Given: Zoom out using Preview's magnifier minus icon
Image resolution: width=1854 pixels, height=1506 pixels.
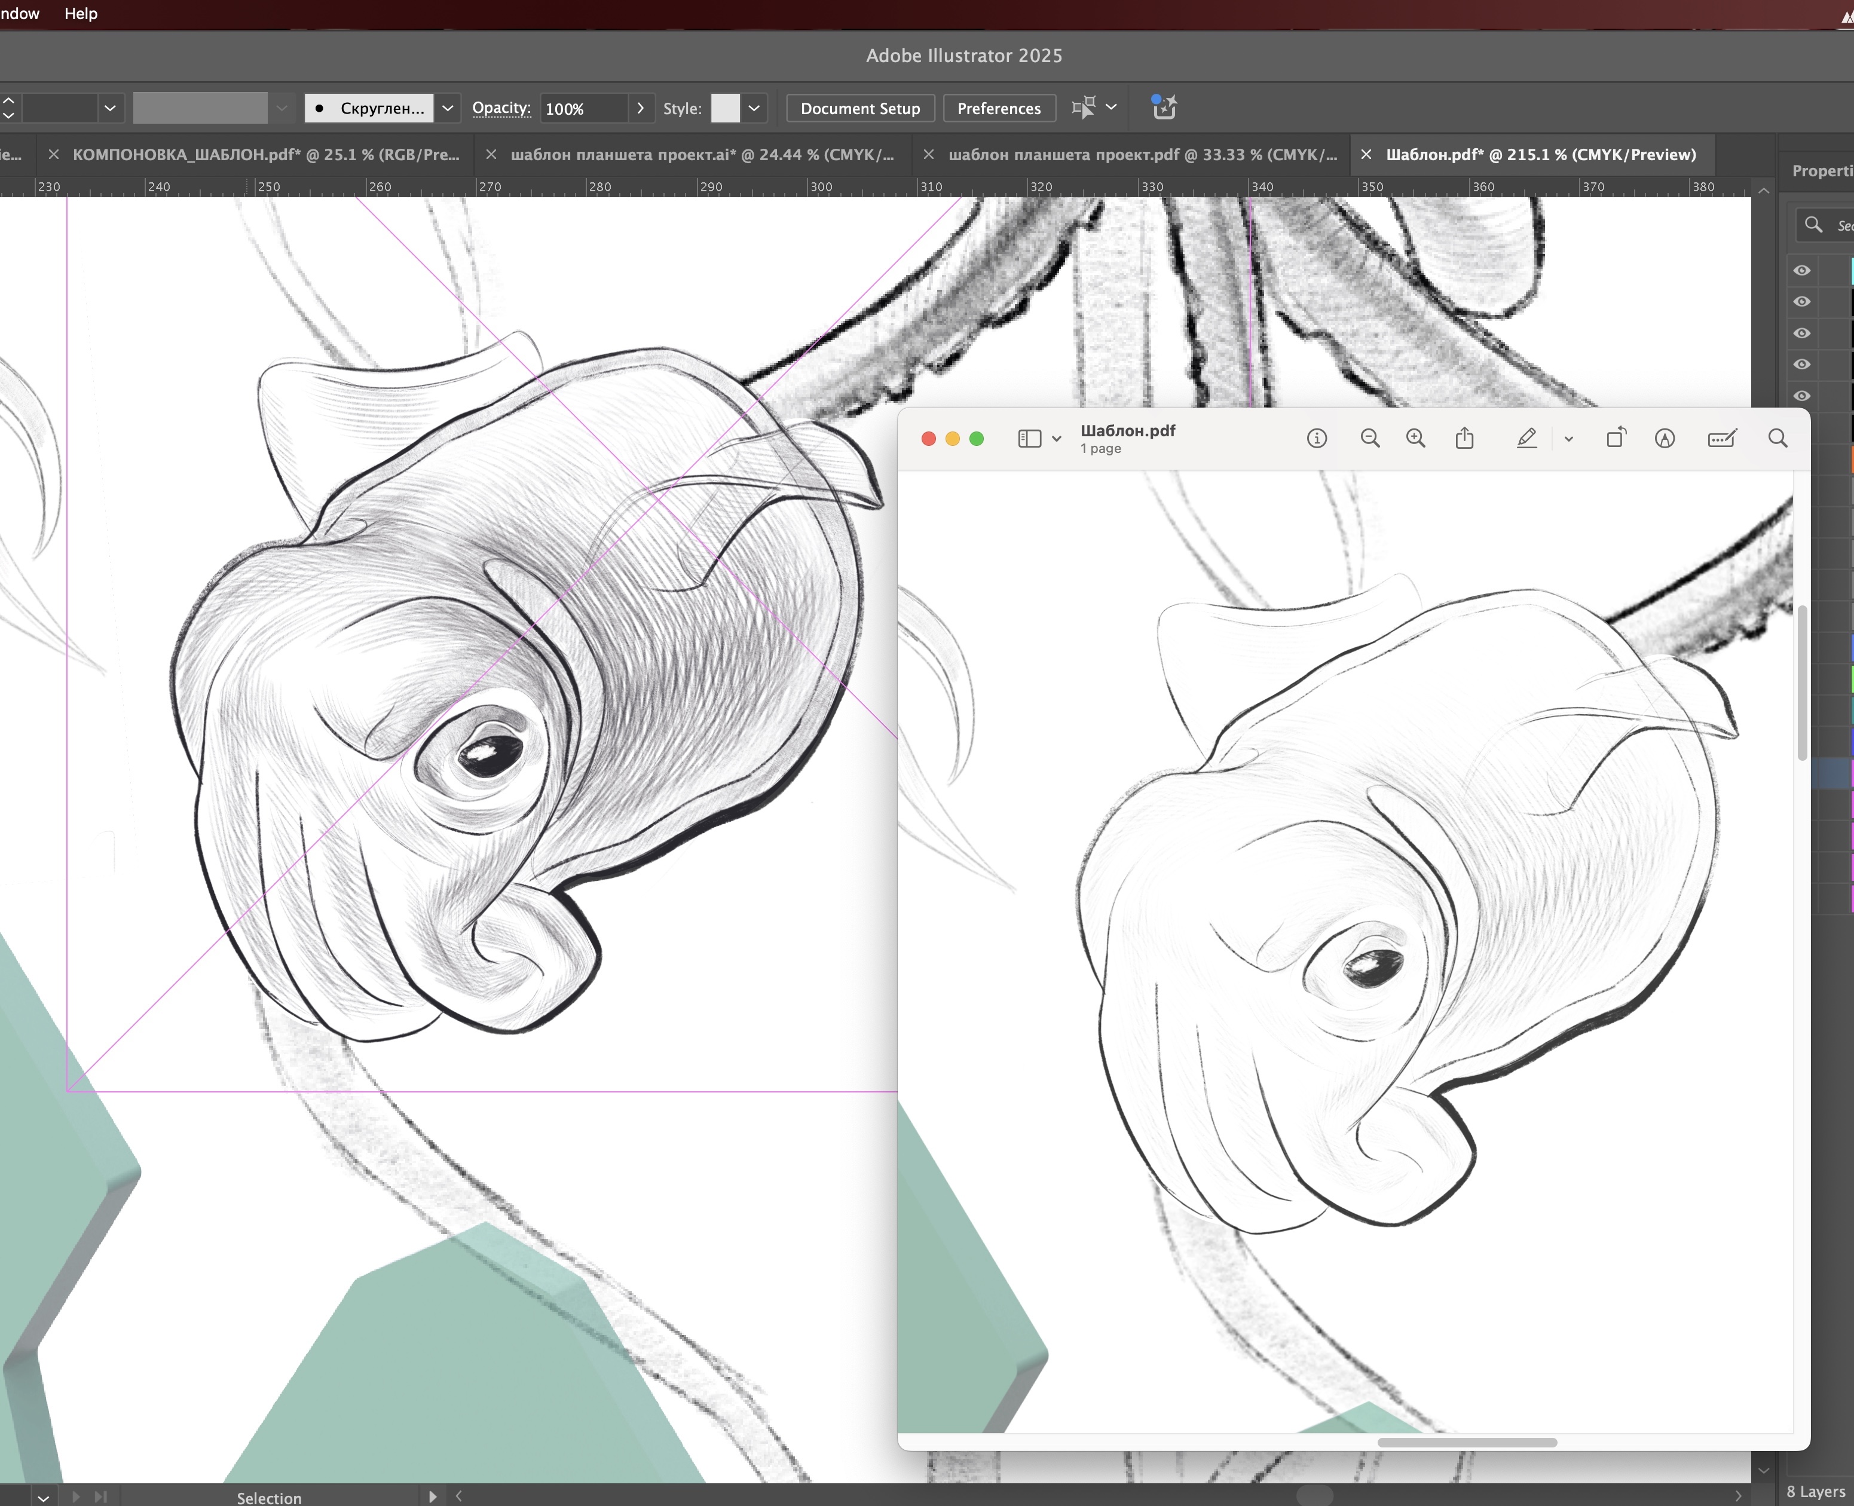Looking at the screenshot, I should click(1370, 438).
